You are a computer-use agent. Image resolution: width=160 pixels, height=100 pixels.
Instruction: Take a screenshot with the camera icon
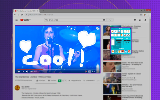tap(123, 51)
